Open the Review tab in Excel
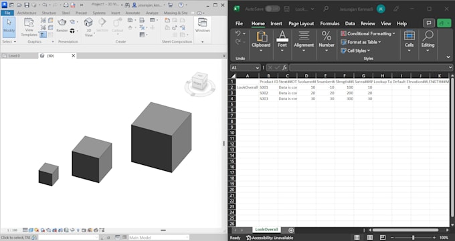The image size is (455, 241). click(367, 24)
